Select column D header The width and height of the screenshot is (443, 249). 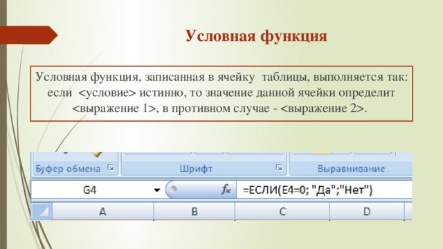367,212
